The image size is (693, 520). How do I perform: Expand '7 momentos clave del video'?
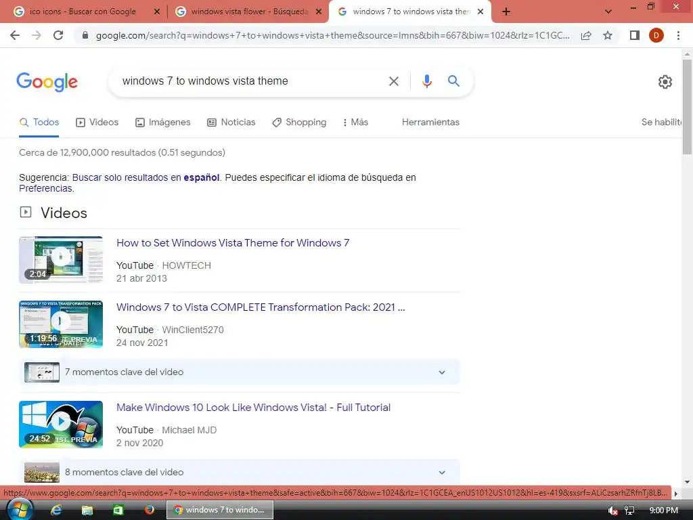click(239, 372)
